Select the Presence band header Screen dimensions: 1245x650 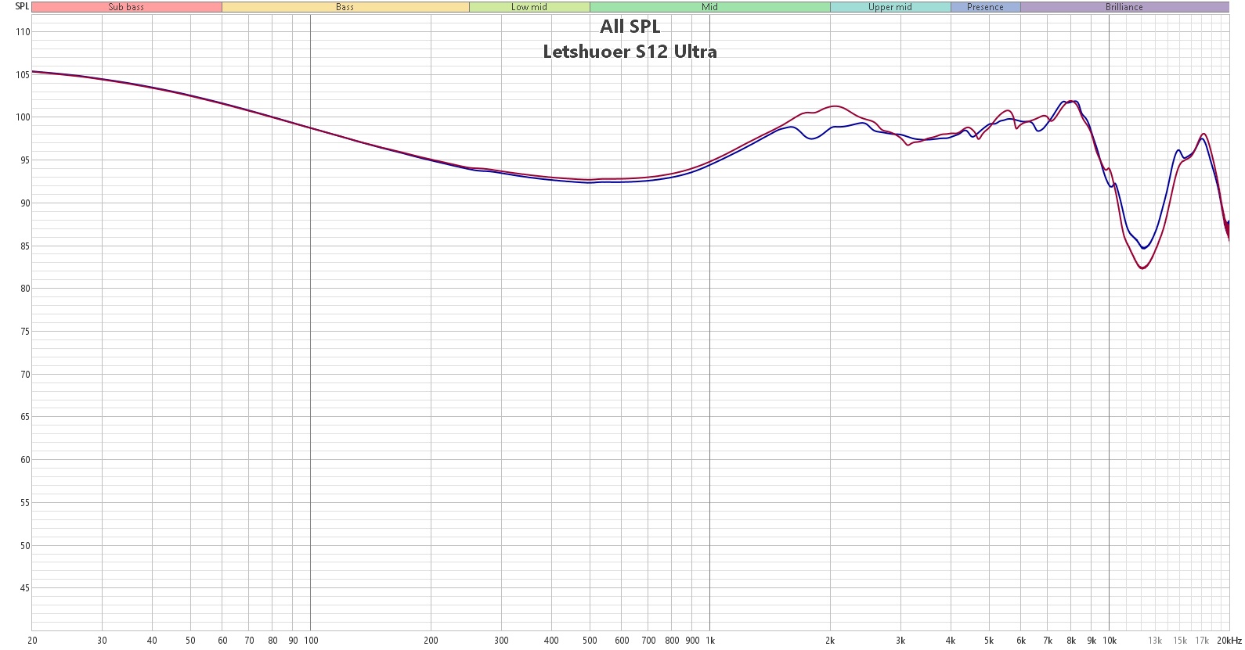(x=985, y=7)
